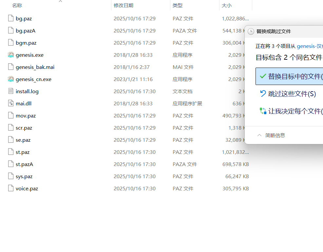This screenshot has height=252, width=323.
Task: Select the install.log text document icon
Action: pyautogui.click(x=11, y=91)
